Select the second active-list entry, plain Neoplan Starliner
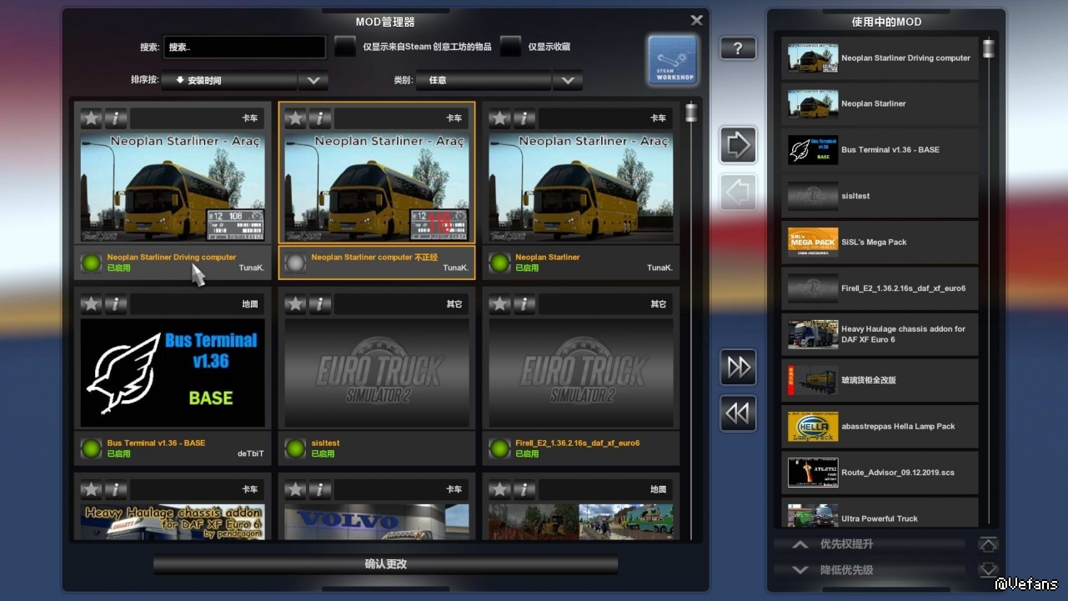 pos(880,104)
